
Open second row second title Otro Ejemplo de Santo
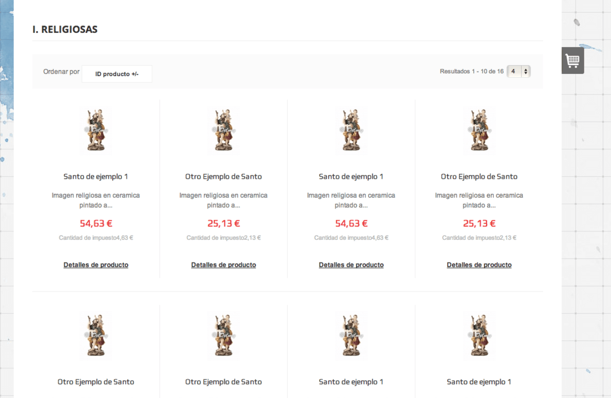click(224, 382)
